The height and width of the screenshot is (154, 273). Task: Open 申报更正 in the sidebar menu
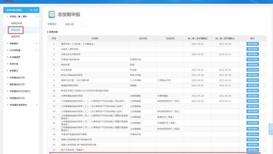point(14,71)
